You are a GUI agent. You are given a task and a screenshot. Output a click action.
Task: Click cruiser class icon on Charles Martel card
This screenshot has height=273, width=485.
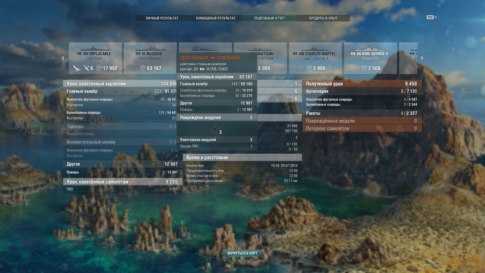[295, 54]
